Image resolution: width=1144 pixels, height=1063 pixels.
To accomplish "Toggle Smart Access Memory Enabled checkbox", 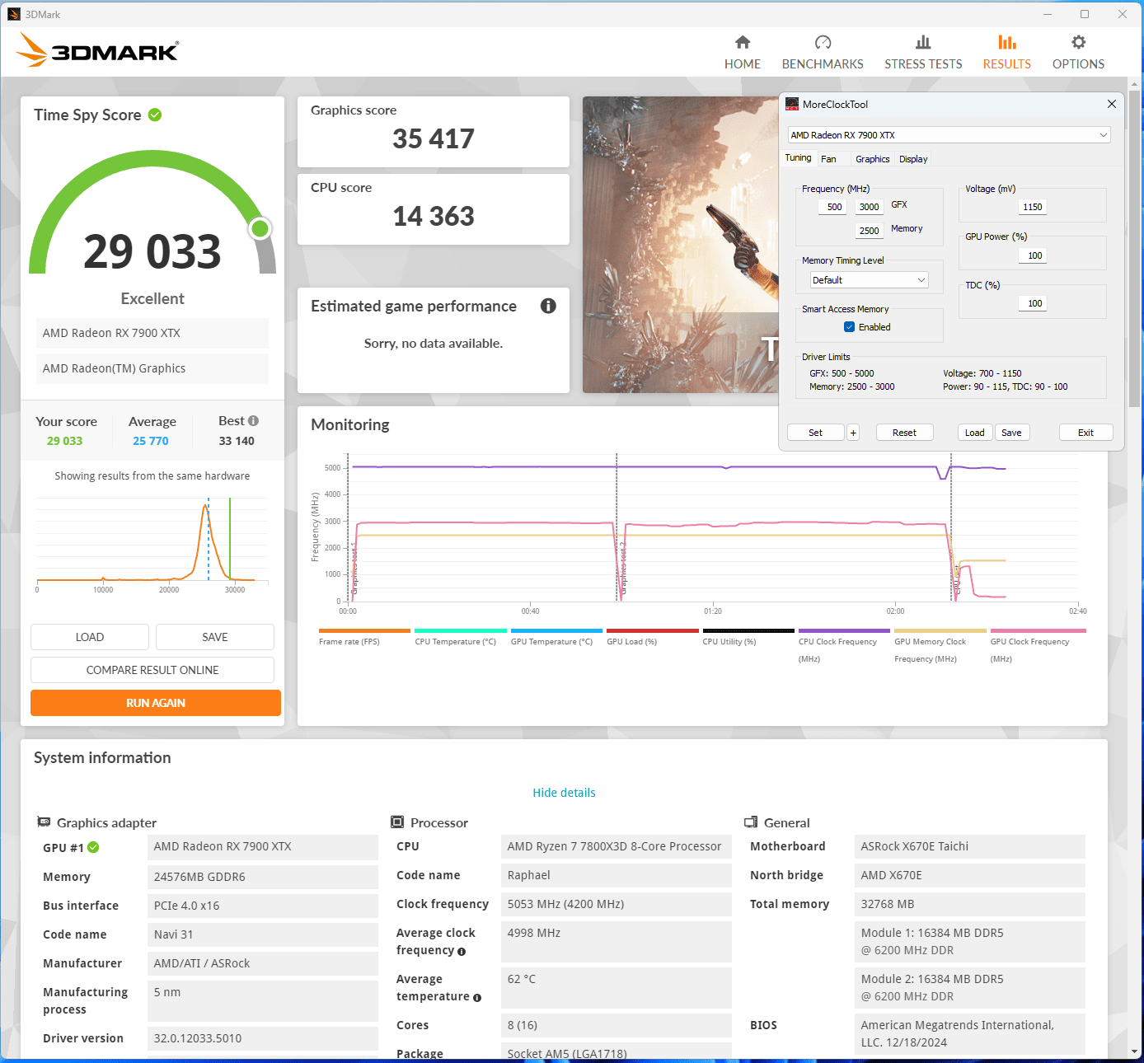I will [x=849, y=327].
